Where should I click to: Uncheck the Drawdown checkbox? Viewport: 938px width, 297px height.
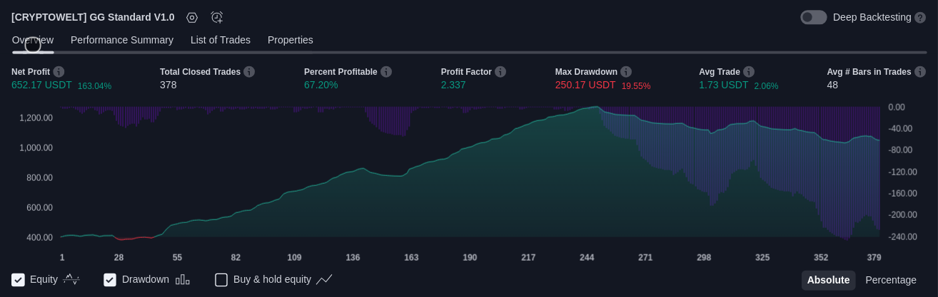point(110,280)
